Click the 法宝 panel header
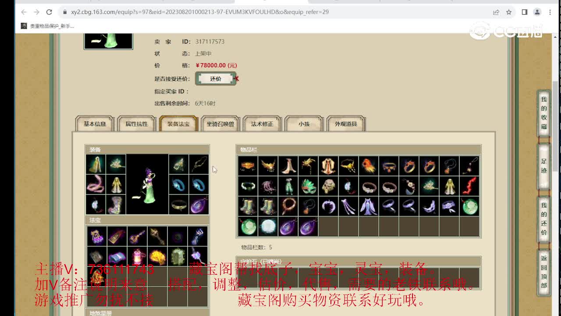This screenshot has height=316, width=561. [x=147, y=220]
